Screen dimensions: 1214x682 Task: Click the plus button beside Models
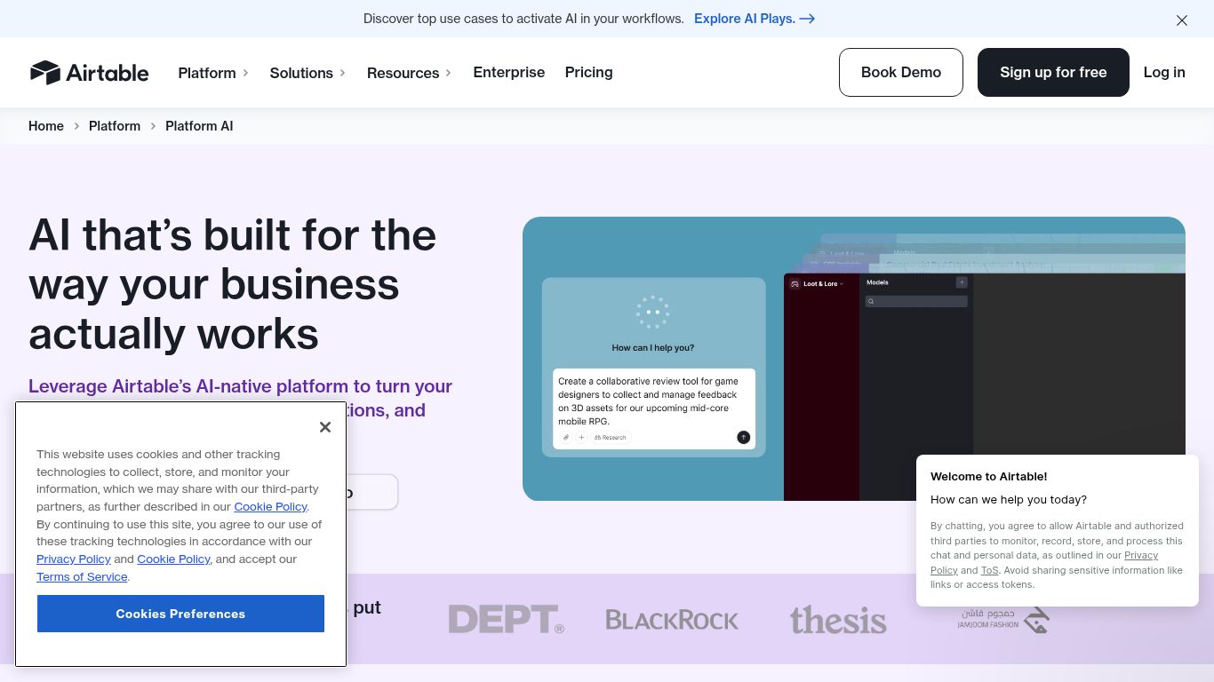click(961, 282)
